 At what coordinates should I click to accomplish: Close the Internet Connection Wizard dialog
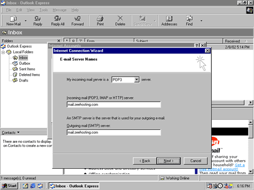point(207,51)
